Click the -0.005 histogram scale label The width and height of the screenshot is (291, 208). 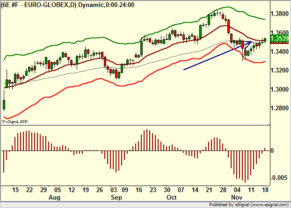click(x=279, y=178)
